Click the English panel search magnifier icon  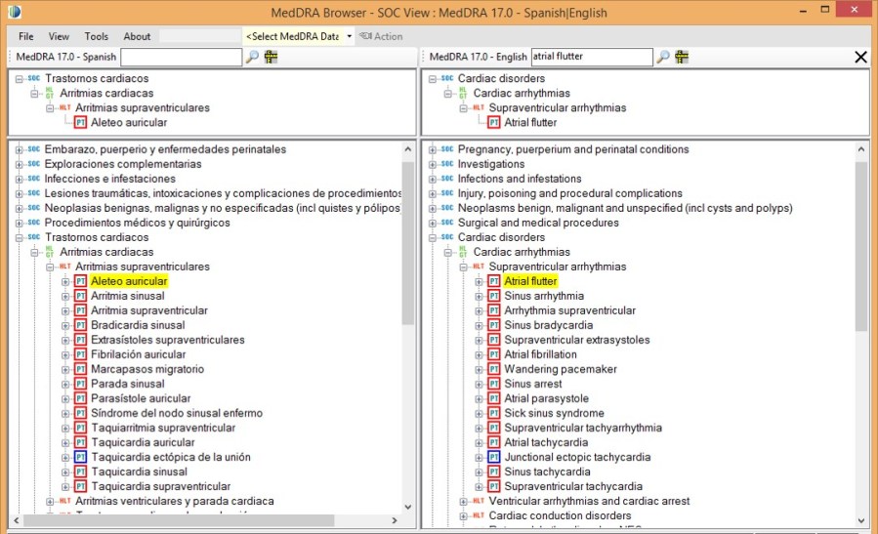(663, 57)
